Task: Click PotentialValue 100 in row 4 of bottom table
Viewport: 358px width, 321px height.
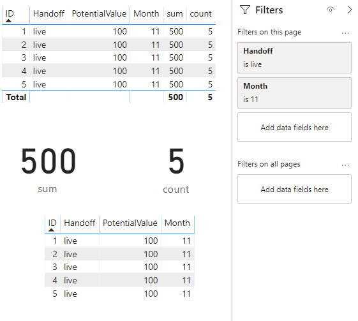Action: [x=151, y=280]
